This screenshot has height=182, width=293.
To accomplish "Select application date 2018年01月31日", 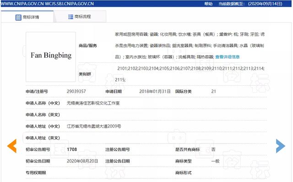I will 155,92.
